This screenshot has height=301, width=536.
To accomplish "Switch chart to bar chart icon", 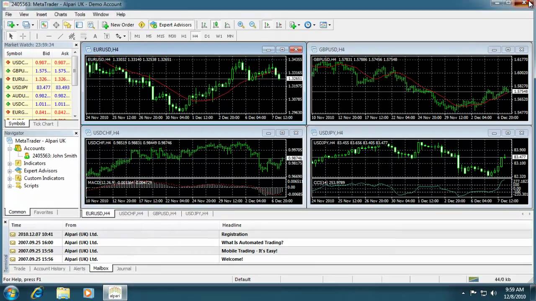I will click(204, 25).
